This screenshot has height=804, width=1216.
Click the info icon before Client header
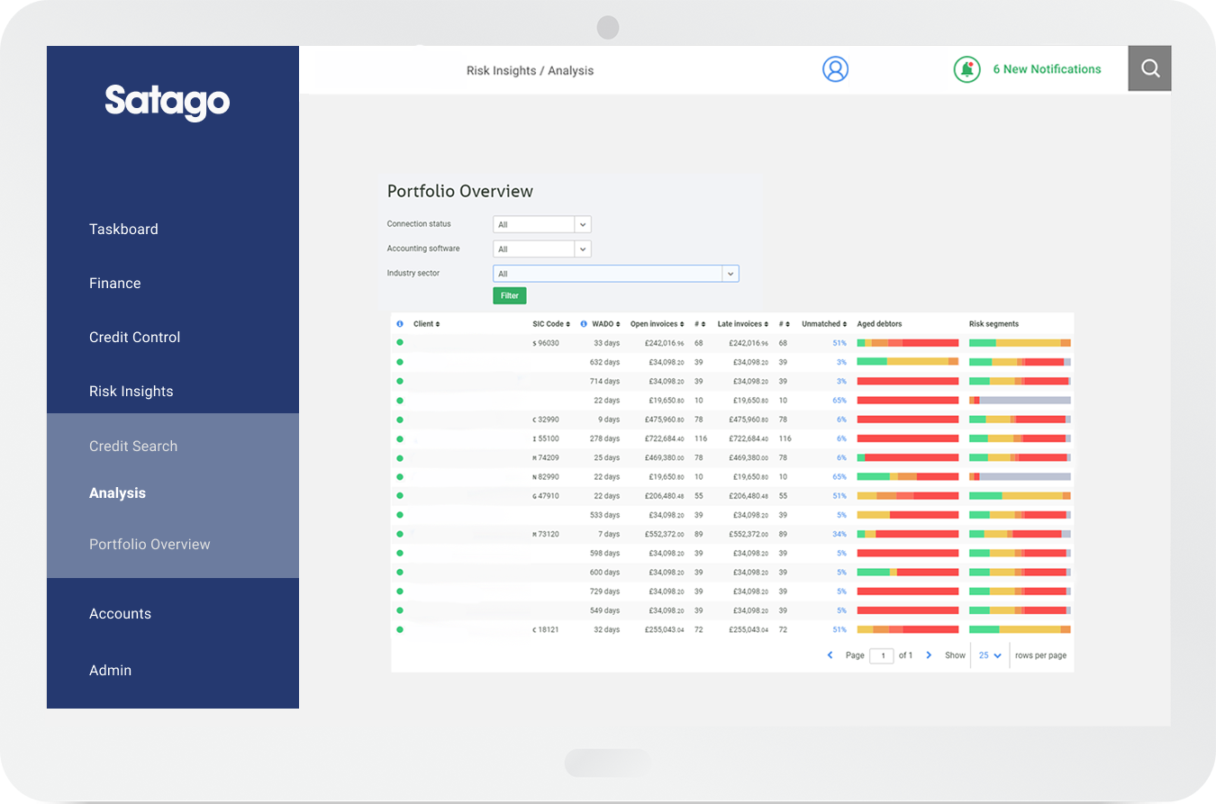(400, 324)
